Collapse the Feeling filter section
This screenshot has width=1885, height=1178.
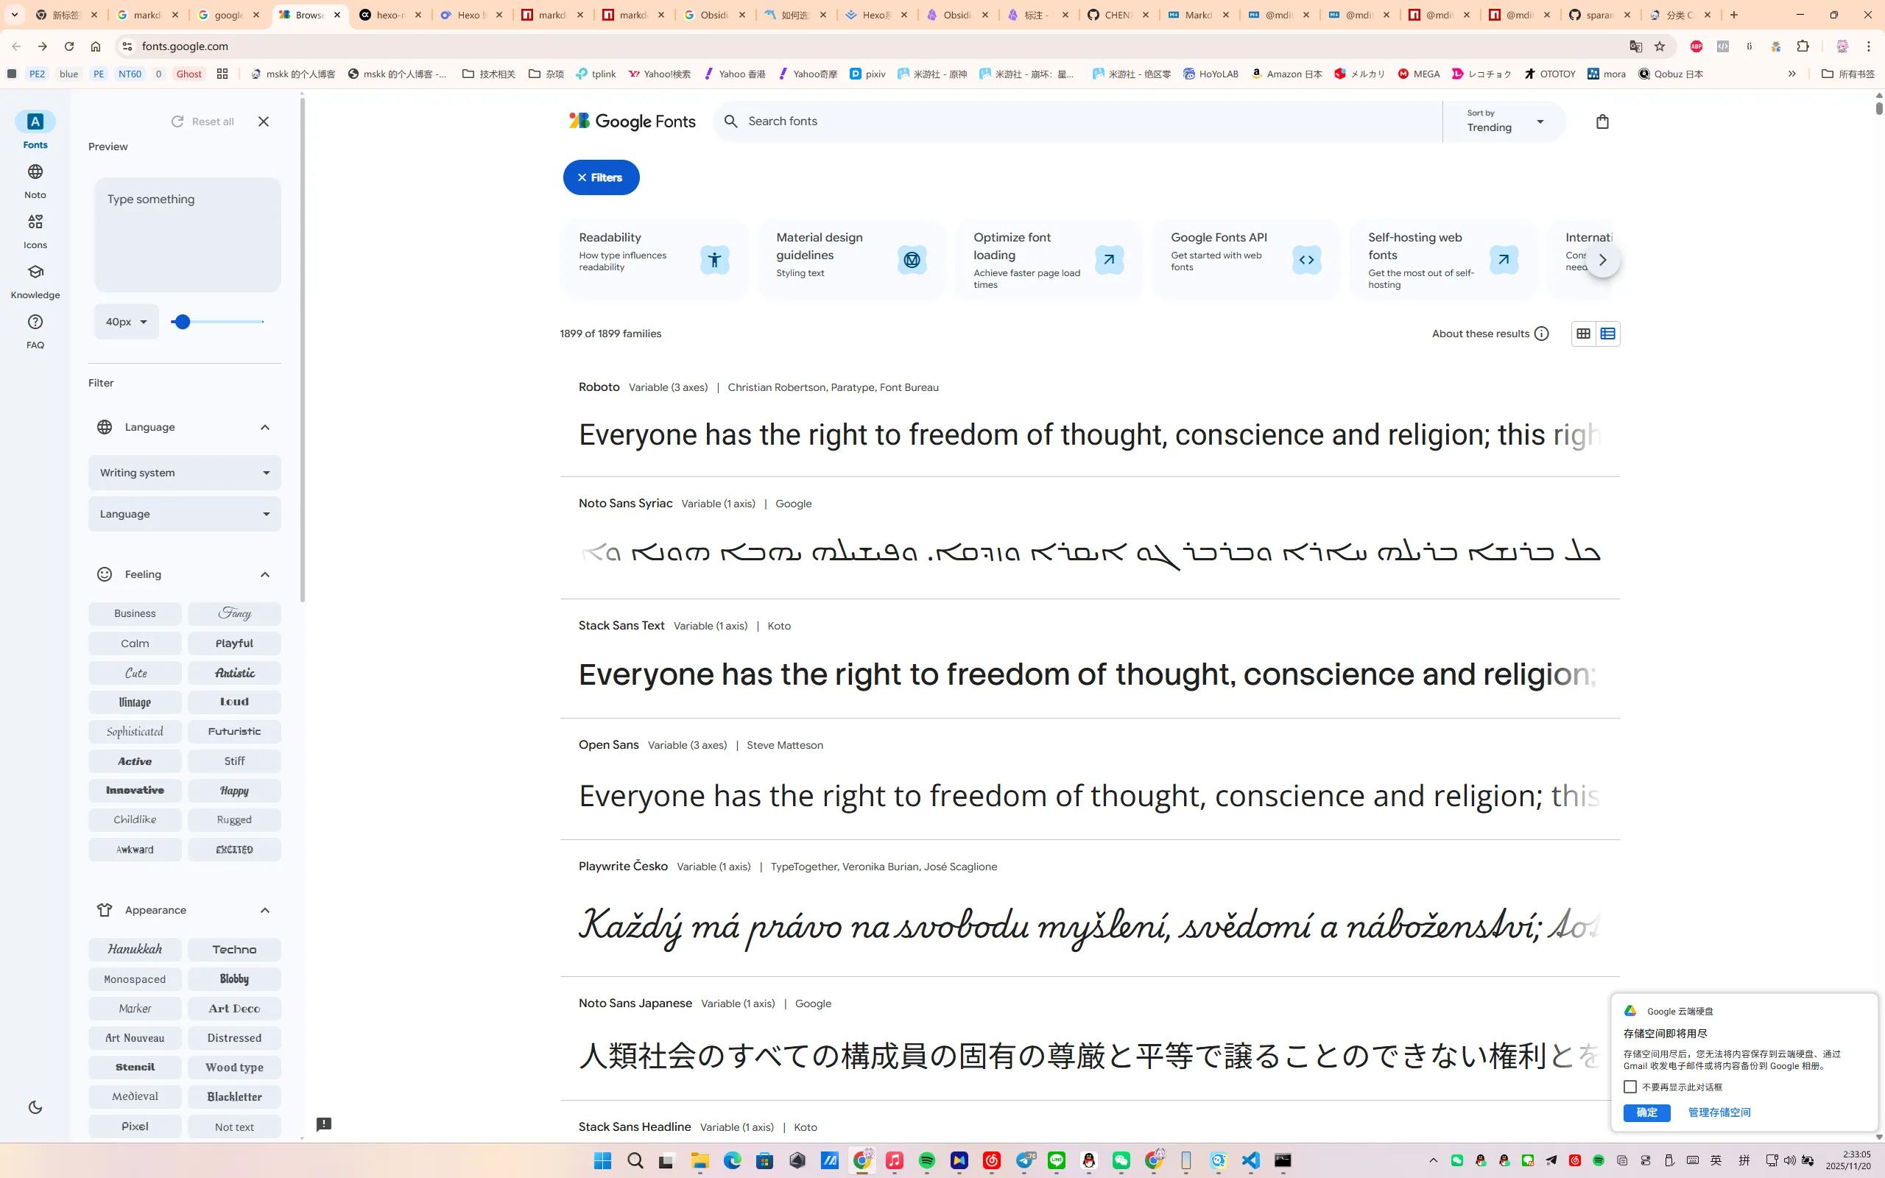[x=265, y=575]
